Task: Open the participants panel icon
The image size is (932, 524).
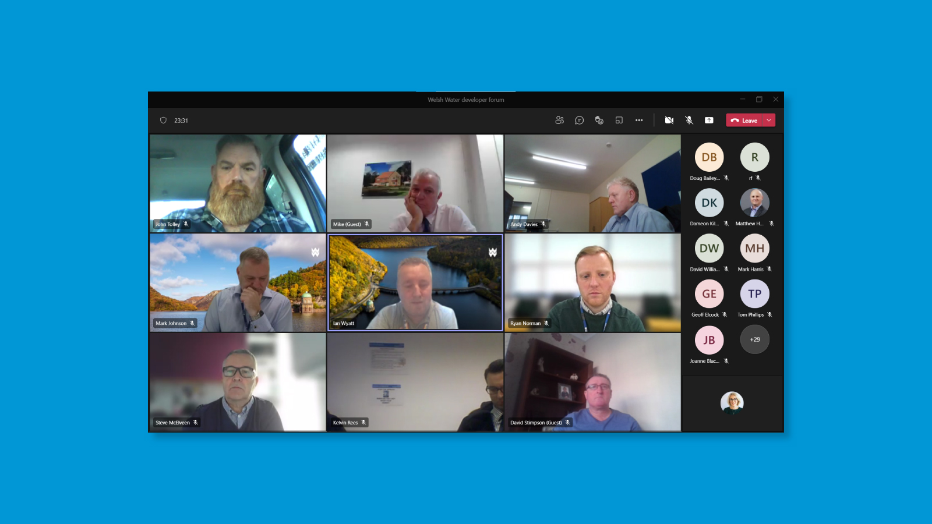Action: click(x=559, y=120)
